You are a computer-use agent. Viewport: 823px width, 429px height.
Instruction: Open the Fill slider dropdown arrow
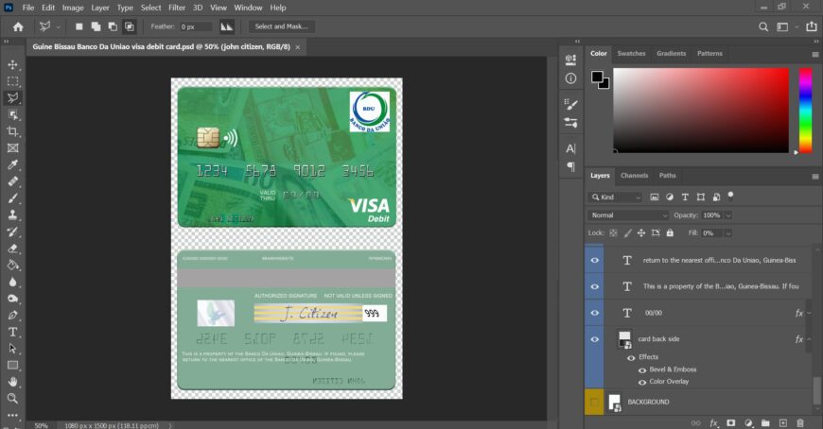click(728, 233)
